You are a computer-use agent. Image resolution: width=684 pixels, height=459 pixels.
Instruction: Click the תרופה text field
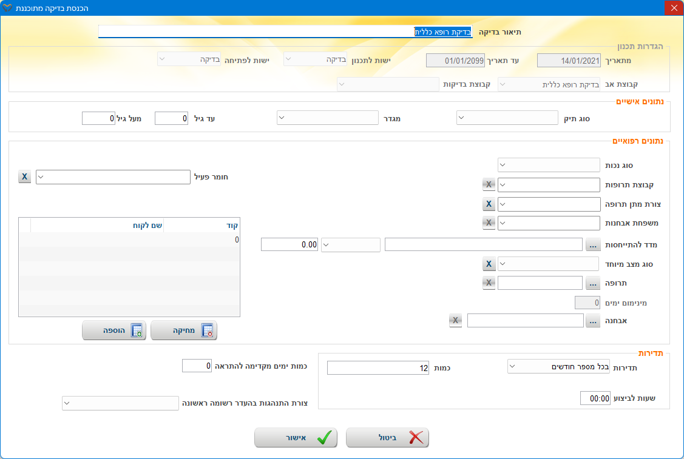(x=540, y=283)
